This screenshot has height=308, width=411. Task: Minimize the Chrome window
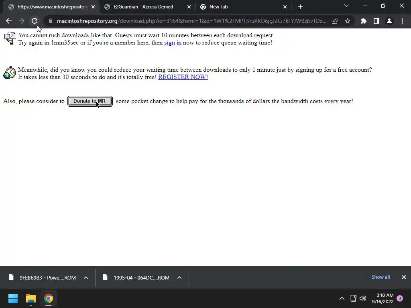point(365,6)
